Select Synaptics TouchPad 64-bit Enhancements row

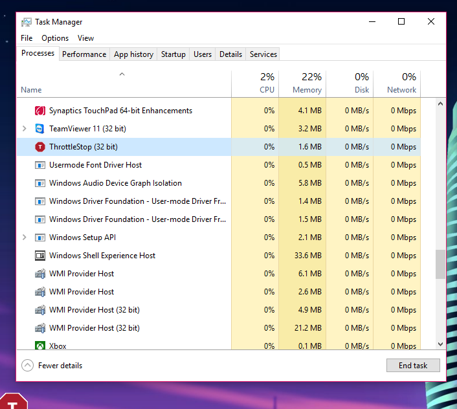pos(219,111)
